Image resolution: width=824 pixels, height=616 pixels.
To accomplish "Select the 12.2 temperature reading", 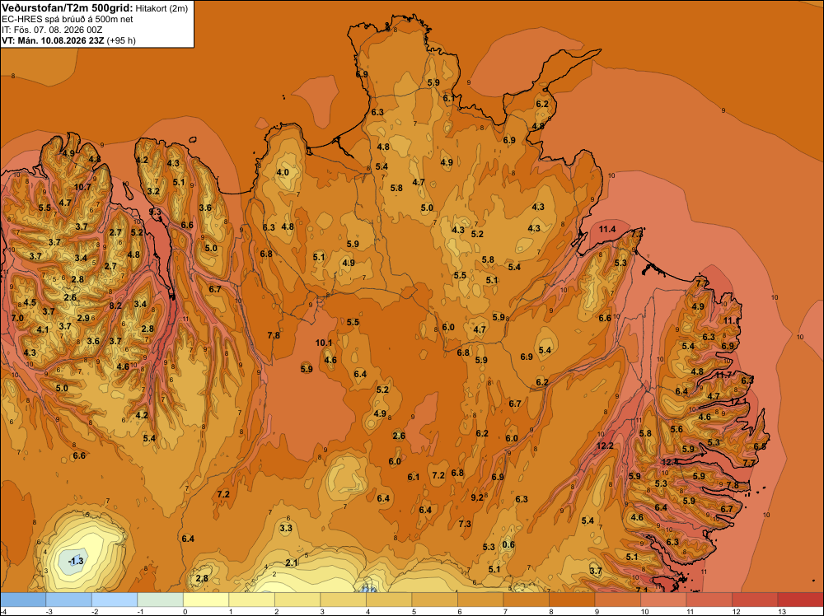I will [605, 446].
